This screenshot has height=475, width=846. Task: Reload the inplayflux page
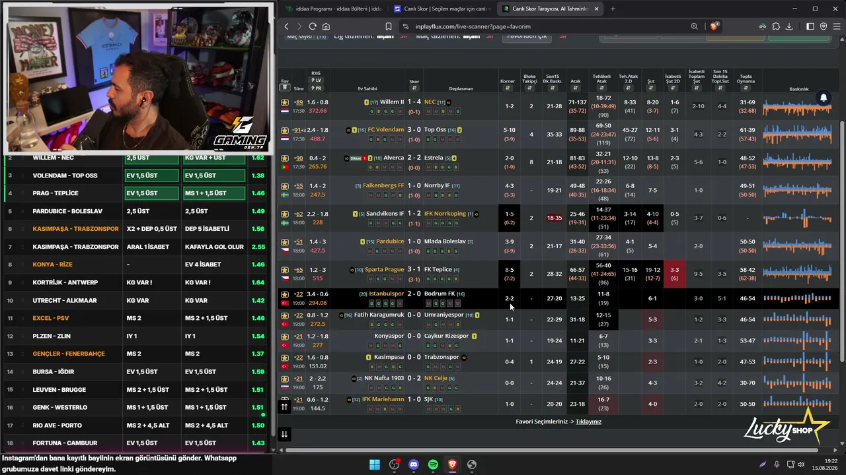click(x=313, y=26)
